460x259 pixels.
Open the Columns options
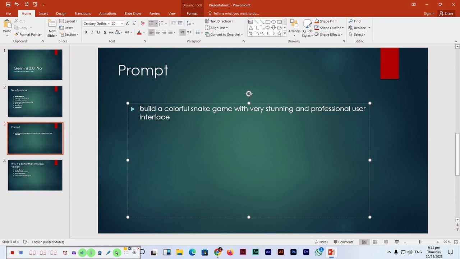pyautogui.click(x=199, y=32)
